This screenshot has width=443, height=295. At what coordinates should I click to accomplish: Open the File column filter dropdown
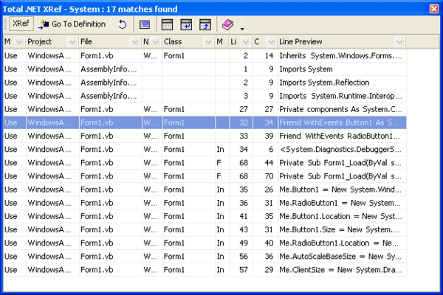tap(134, 42)
